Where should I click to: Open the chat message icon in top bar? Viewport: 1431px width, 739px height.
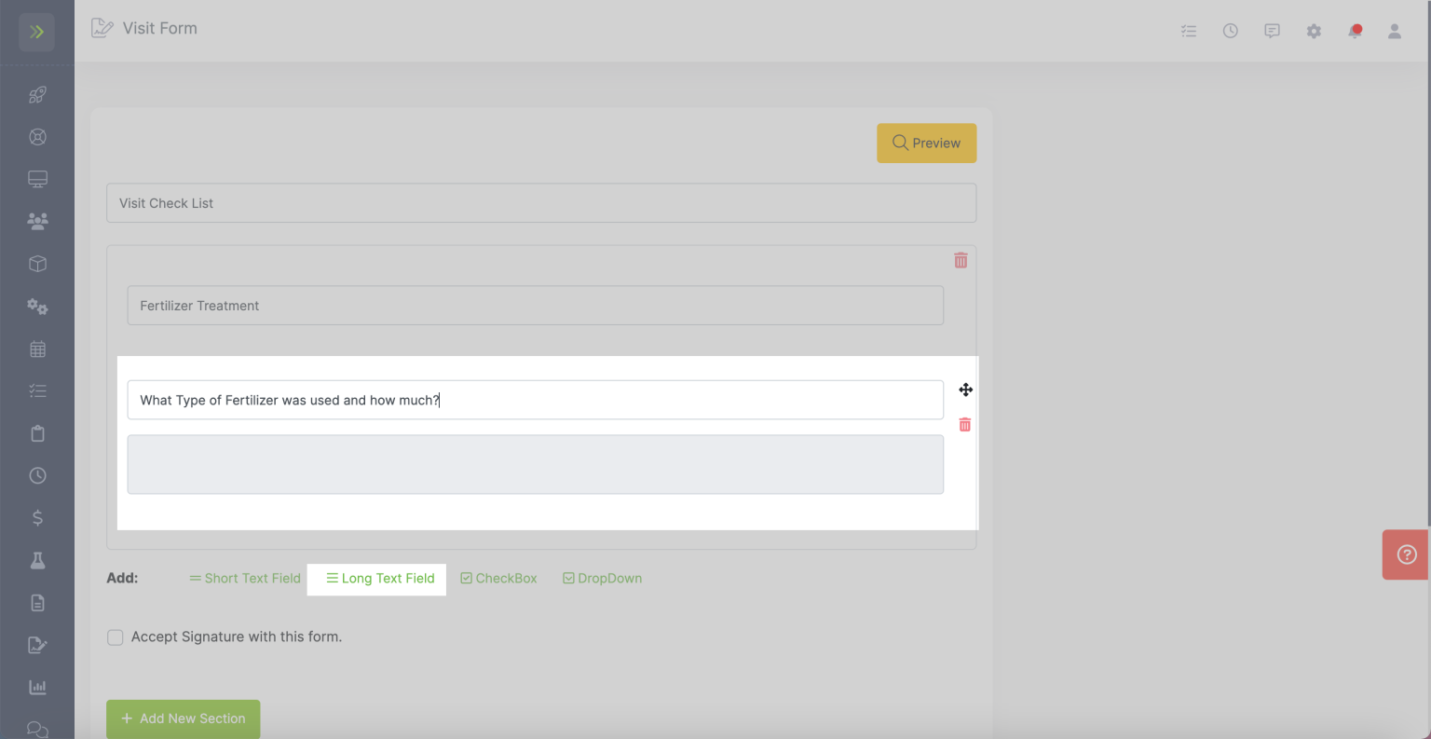click(1272, 31)
